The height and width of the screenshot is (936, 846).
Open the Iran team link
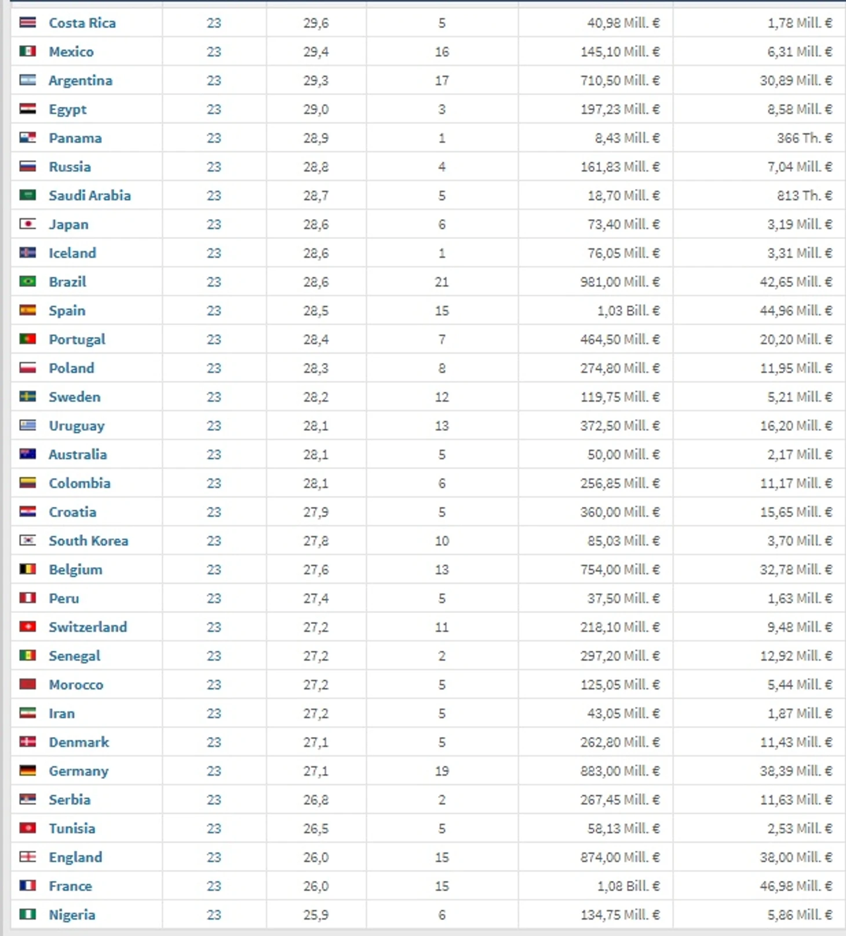62,713
